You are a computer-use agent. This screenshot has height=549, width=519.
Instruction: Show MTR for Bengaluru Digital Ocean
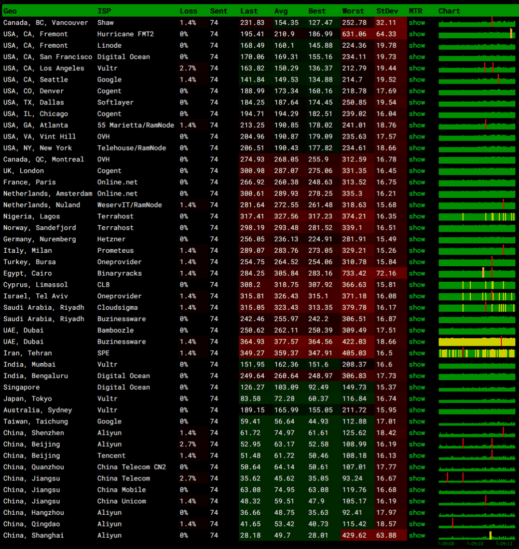417,376
